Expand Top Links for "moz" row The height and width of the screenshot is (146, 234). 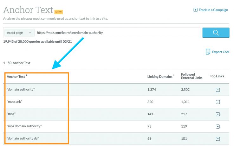coord(218,114)
